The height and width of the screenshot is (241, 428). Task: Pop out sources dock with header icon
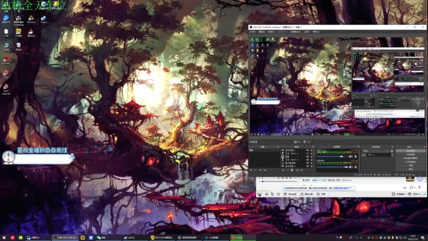click(314, 147)
